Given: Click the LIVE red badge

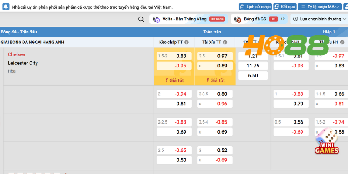Looking at the screenshot, I should (274, 19).
